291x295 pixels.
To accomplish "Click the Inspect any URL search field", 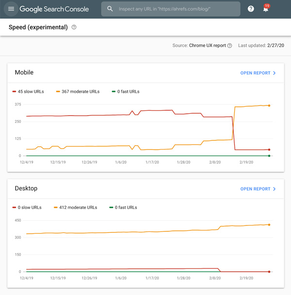I will (171, 9).
